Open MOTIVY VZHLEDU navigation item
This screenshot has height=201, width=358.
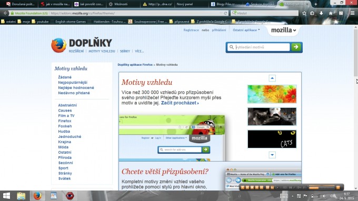click(102, 51)
